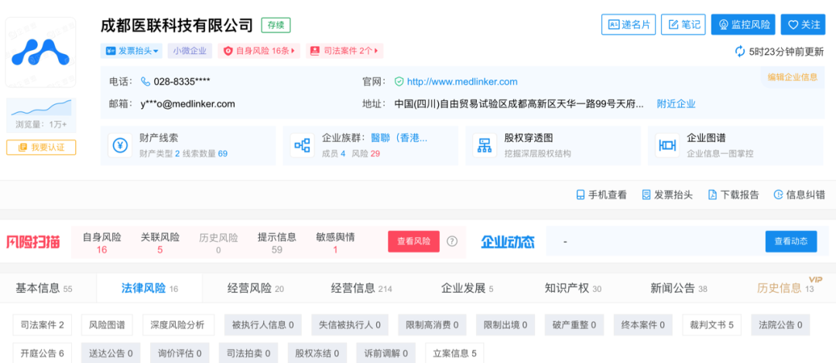Click the 关注 follow button

803,25
